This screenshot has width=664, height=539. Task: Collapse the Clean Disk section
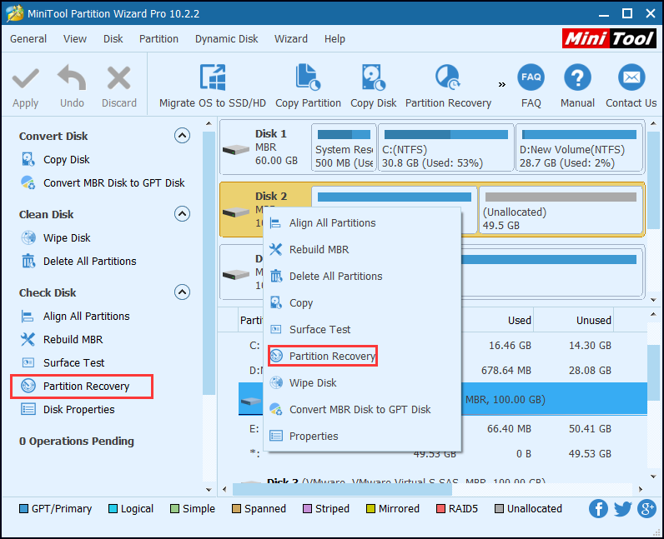(x=182, y=213)
